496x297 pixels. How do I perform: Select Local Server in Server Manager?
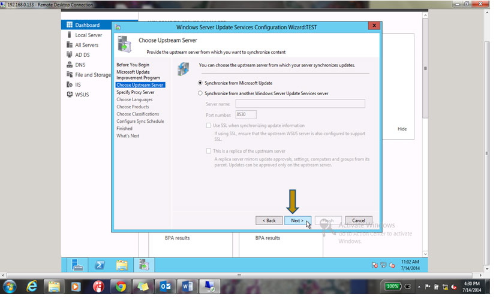[x=88, y=35]
